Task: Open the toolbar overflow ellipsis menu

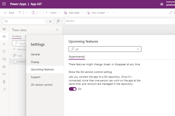Action: coord(114,13)
